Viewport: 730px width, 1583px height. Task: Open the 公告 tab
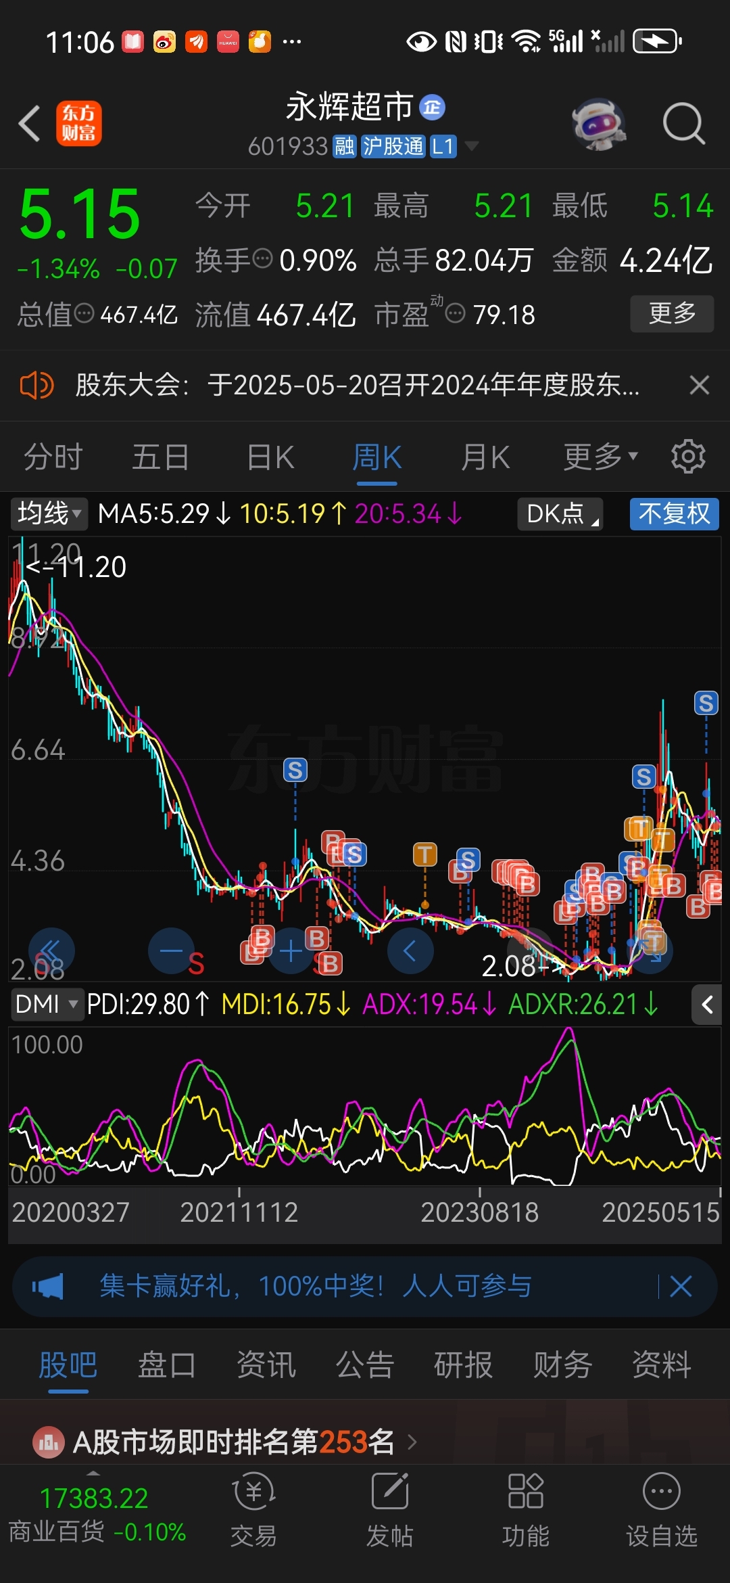[365, 1365]
